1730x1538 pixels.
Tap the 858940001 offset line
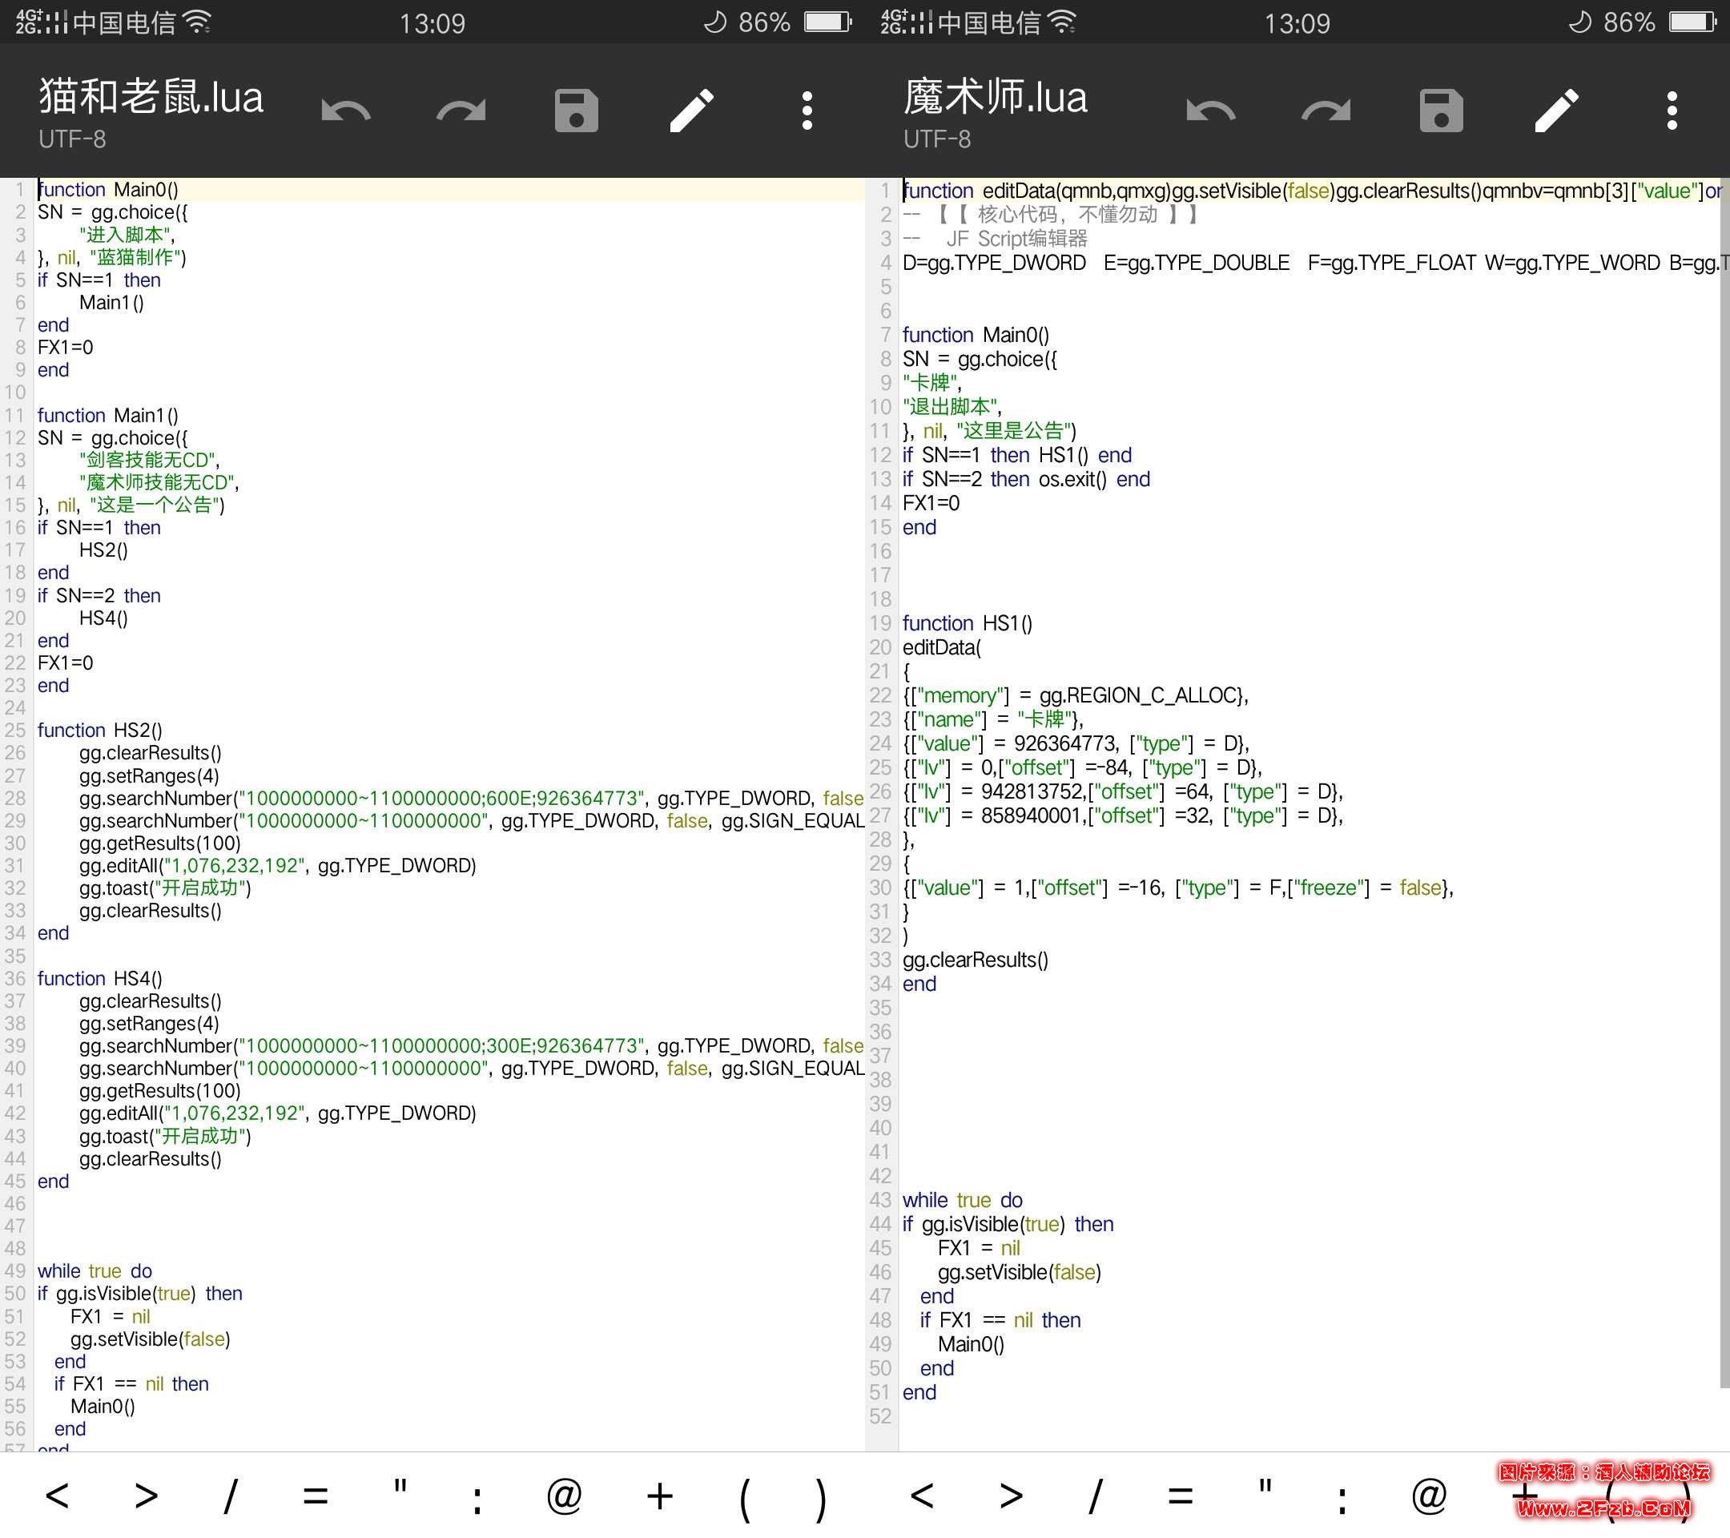(1122, 816)
